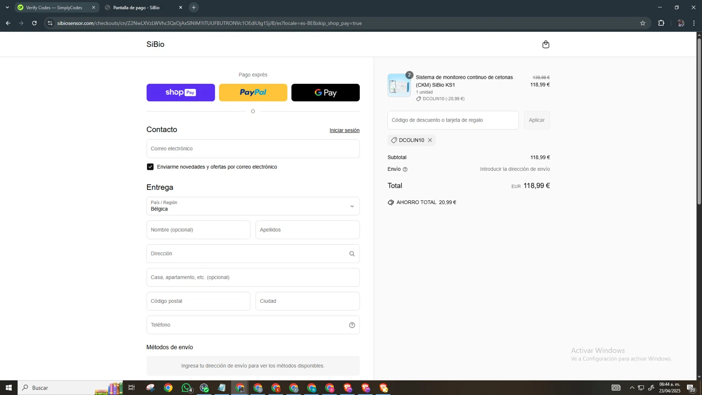Screen dimensions: 702x395
Task: Pay with the PayPal button
Action: coord(253,93)
